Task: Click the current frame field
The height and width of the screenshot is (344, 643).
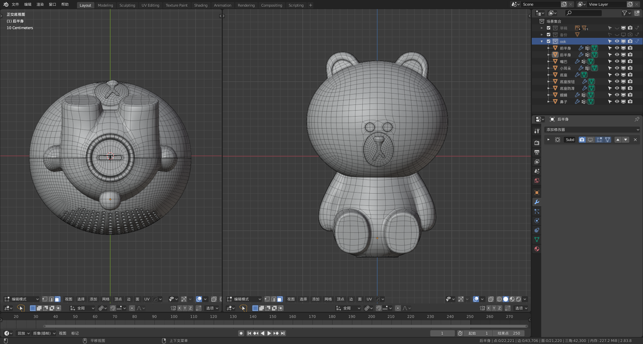Action: pos(442,333)
